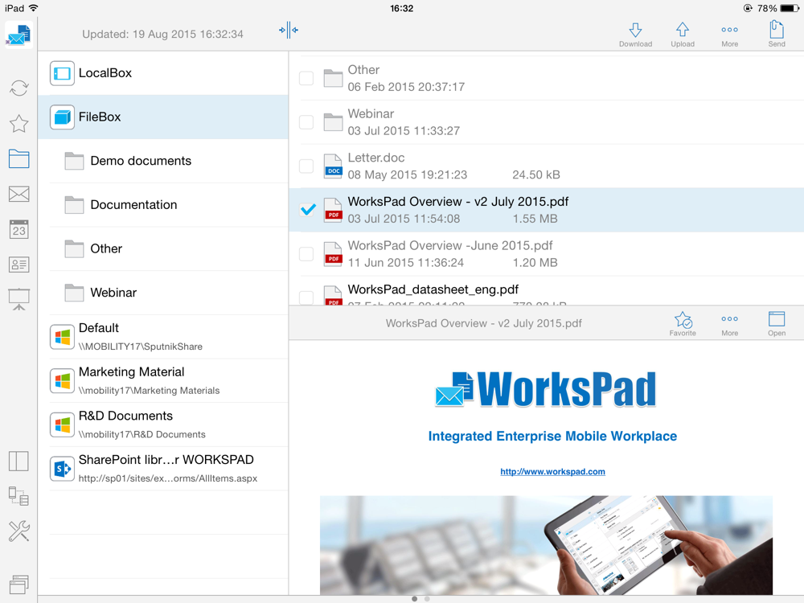Tap the Letter.doc file name
Image resolution: width=804 pixels, height=603 pixels.
[x=375, y=158]
